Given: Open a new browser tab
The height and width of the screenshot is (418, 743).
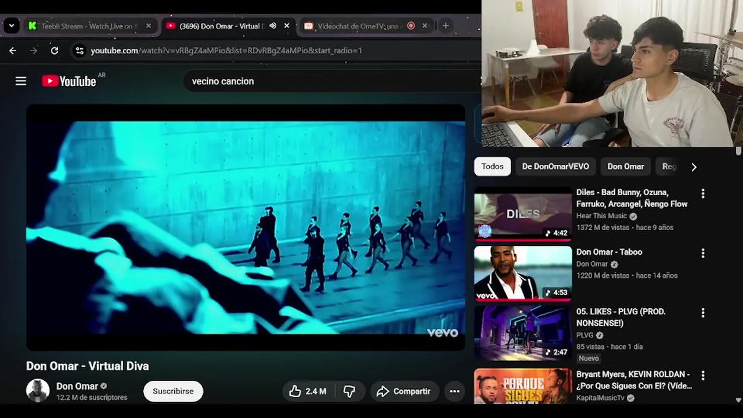Looking at the screenshot, I should (x=445, y=26).
